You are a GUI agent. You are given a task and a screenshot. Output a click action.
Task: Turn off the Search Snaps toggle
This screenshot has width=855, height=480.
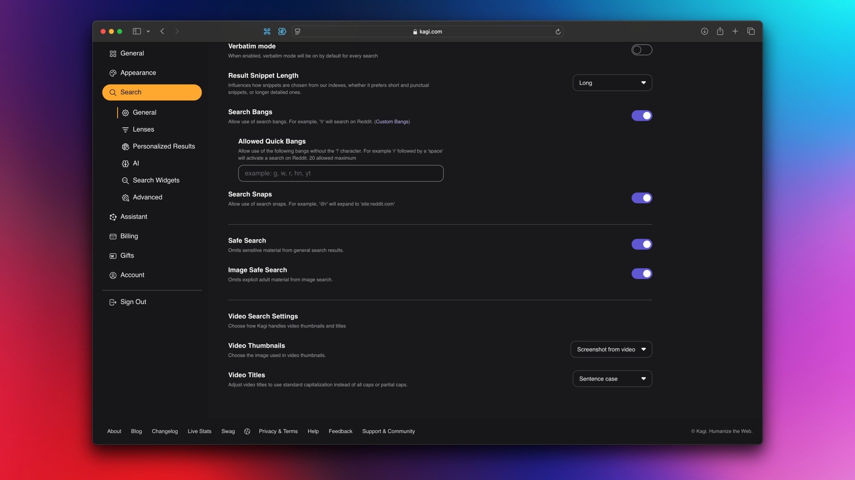(x=642, y=198)
